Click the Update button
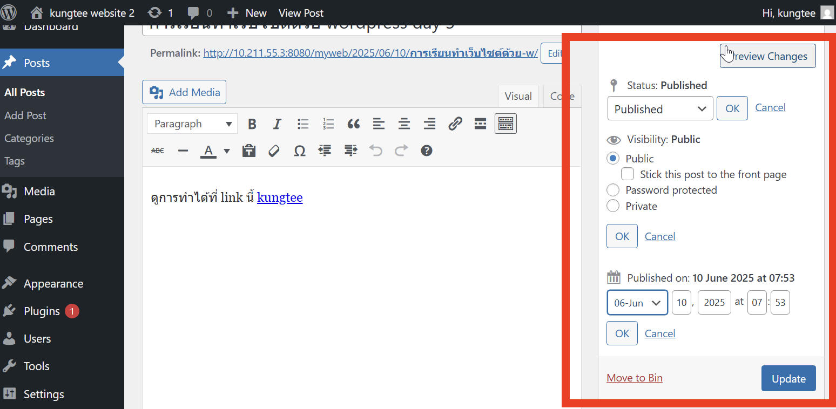 pyautogui.click(x=788, y=379)
